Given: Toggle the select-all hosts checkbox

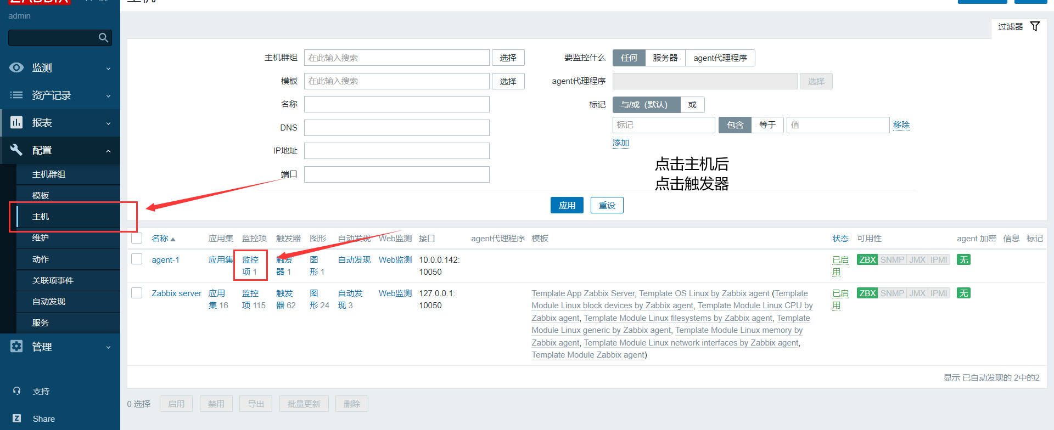Looking at the screenshot, I should pyautogui.click(x=137, y=238).
